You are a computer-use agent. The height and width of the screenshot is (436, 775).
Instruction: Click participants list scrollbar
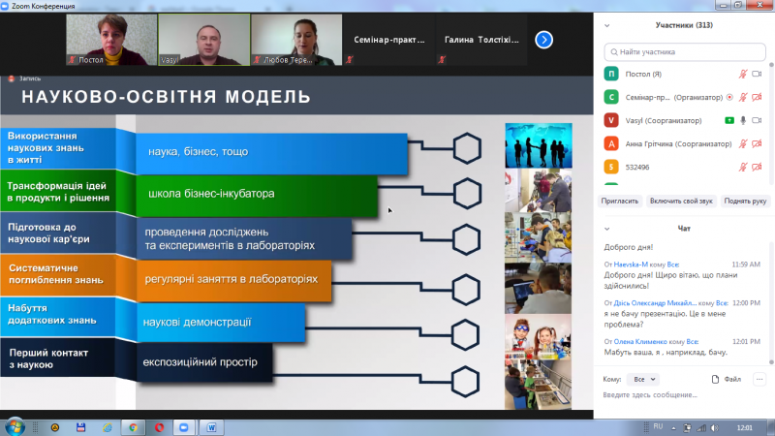pos(771,124)
